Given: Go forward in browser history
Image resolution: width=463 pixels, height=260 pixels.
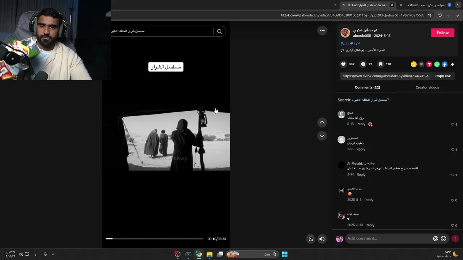Looking at the screenshot, I should (449, 15).
